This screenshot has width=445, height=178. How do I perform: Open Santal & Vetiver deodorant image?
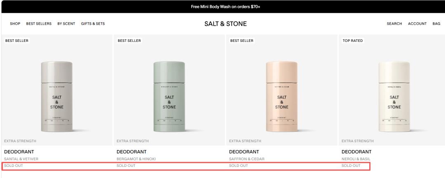[57, 96]
